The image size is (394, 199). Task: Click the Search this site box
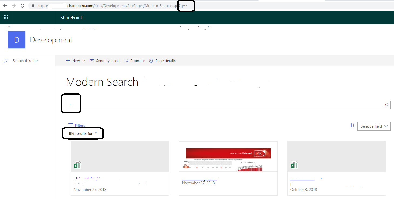[x=27, y=61]
